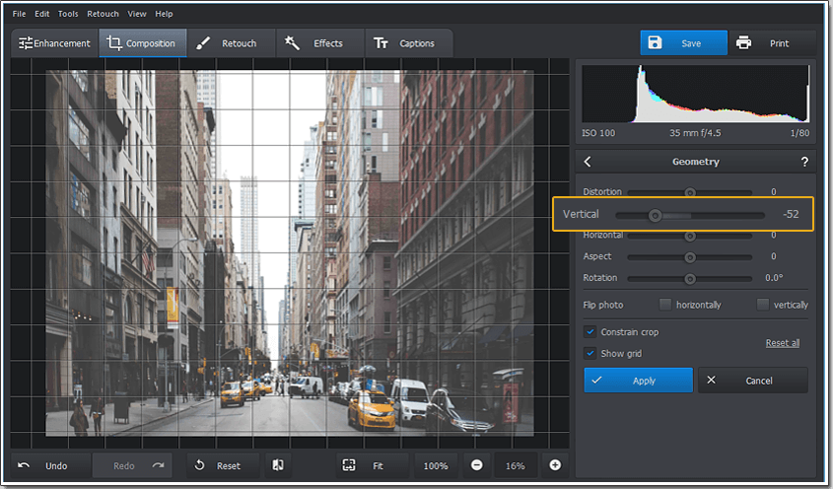This screenshot has height=489, width=833.
Task: Toggle the Constrain crop checkbox
Action: coord(590,331)
